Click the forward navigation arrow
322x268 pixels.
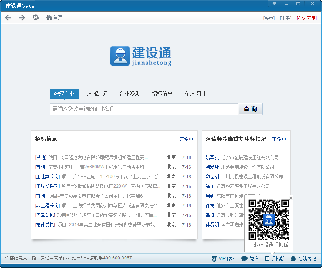point(21,17)
